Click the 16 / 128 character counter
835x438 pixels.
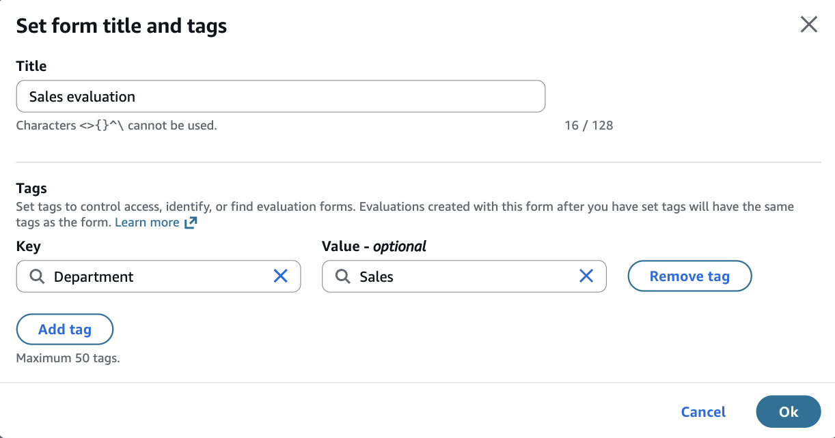[x=589, y=126]
